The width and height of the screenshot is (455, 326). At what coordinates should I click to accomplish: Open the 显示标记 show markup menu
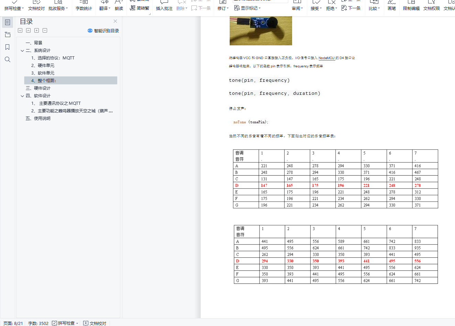[x=247, y=8]
